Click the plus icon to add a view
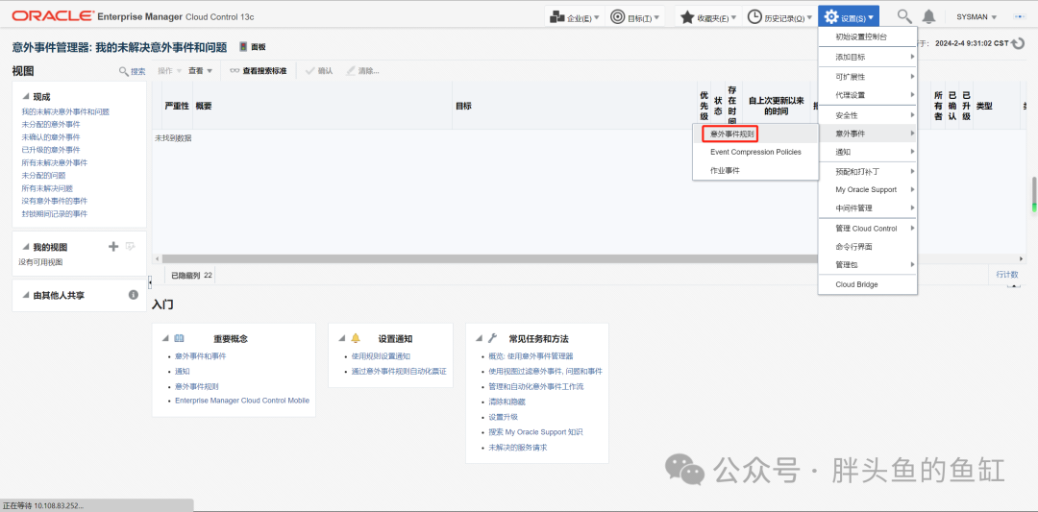The image size is (1038, 512). [x=113, y=247]
